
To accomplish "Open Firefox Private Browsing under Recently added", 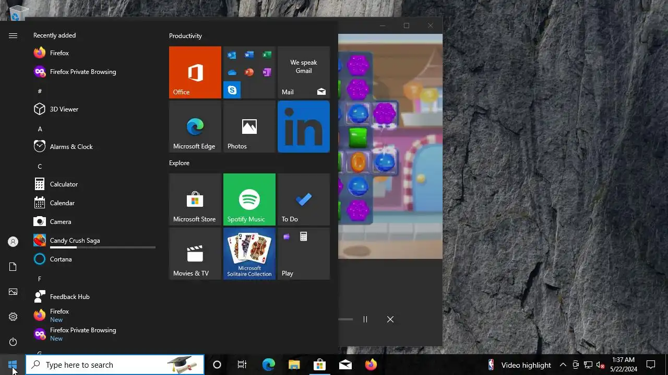I will (94, 72).
